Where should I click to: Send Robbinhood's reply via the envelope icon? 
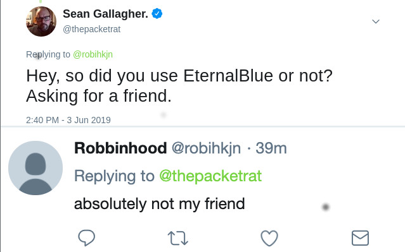(x=360, y=238)
